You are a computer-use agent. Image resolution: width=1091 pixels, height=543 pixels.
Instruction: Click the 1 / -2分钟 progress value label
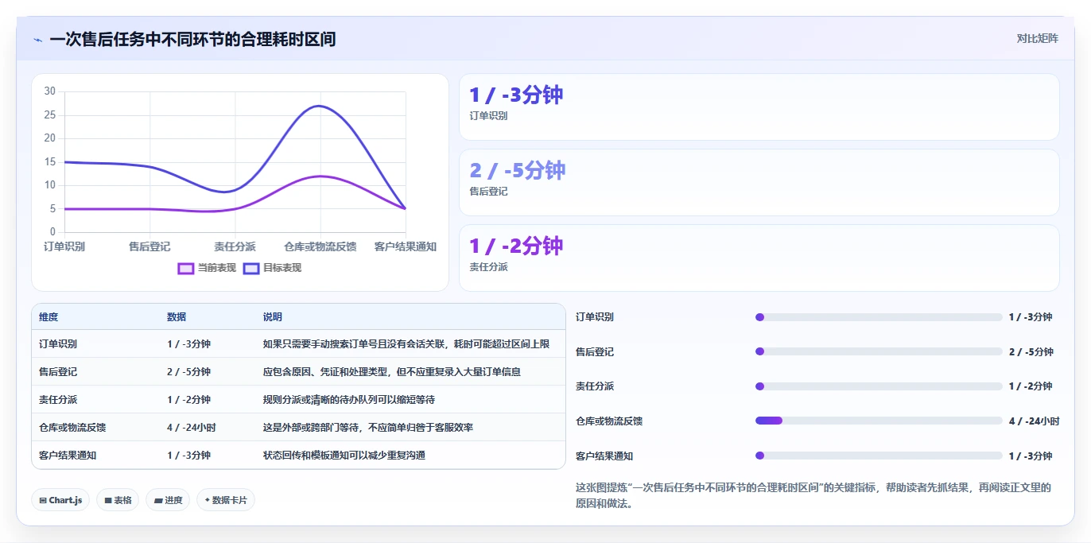[x=1031, y=386]
